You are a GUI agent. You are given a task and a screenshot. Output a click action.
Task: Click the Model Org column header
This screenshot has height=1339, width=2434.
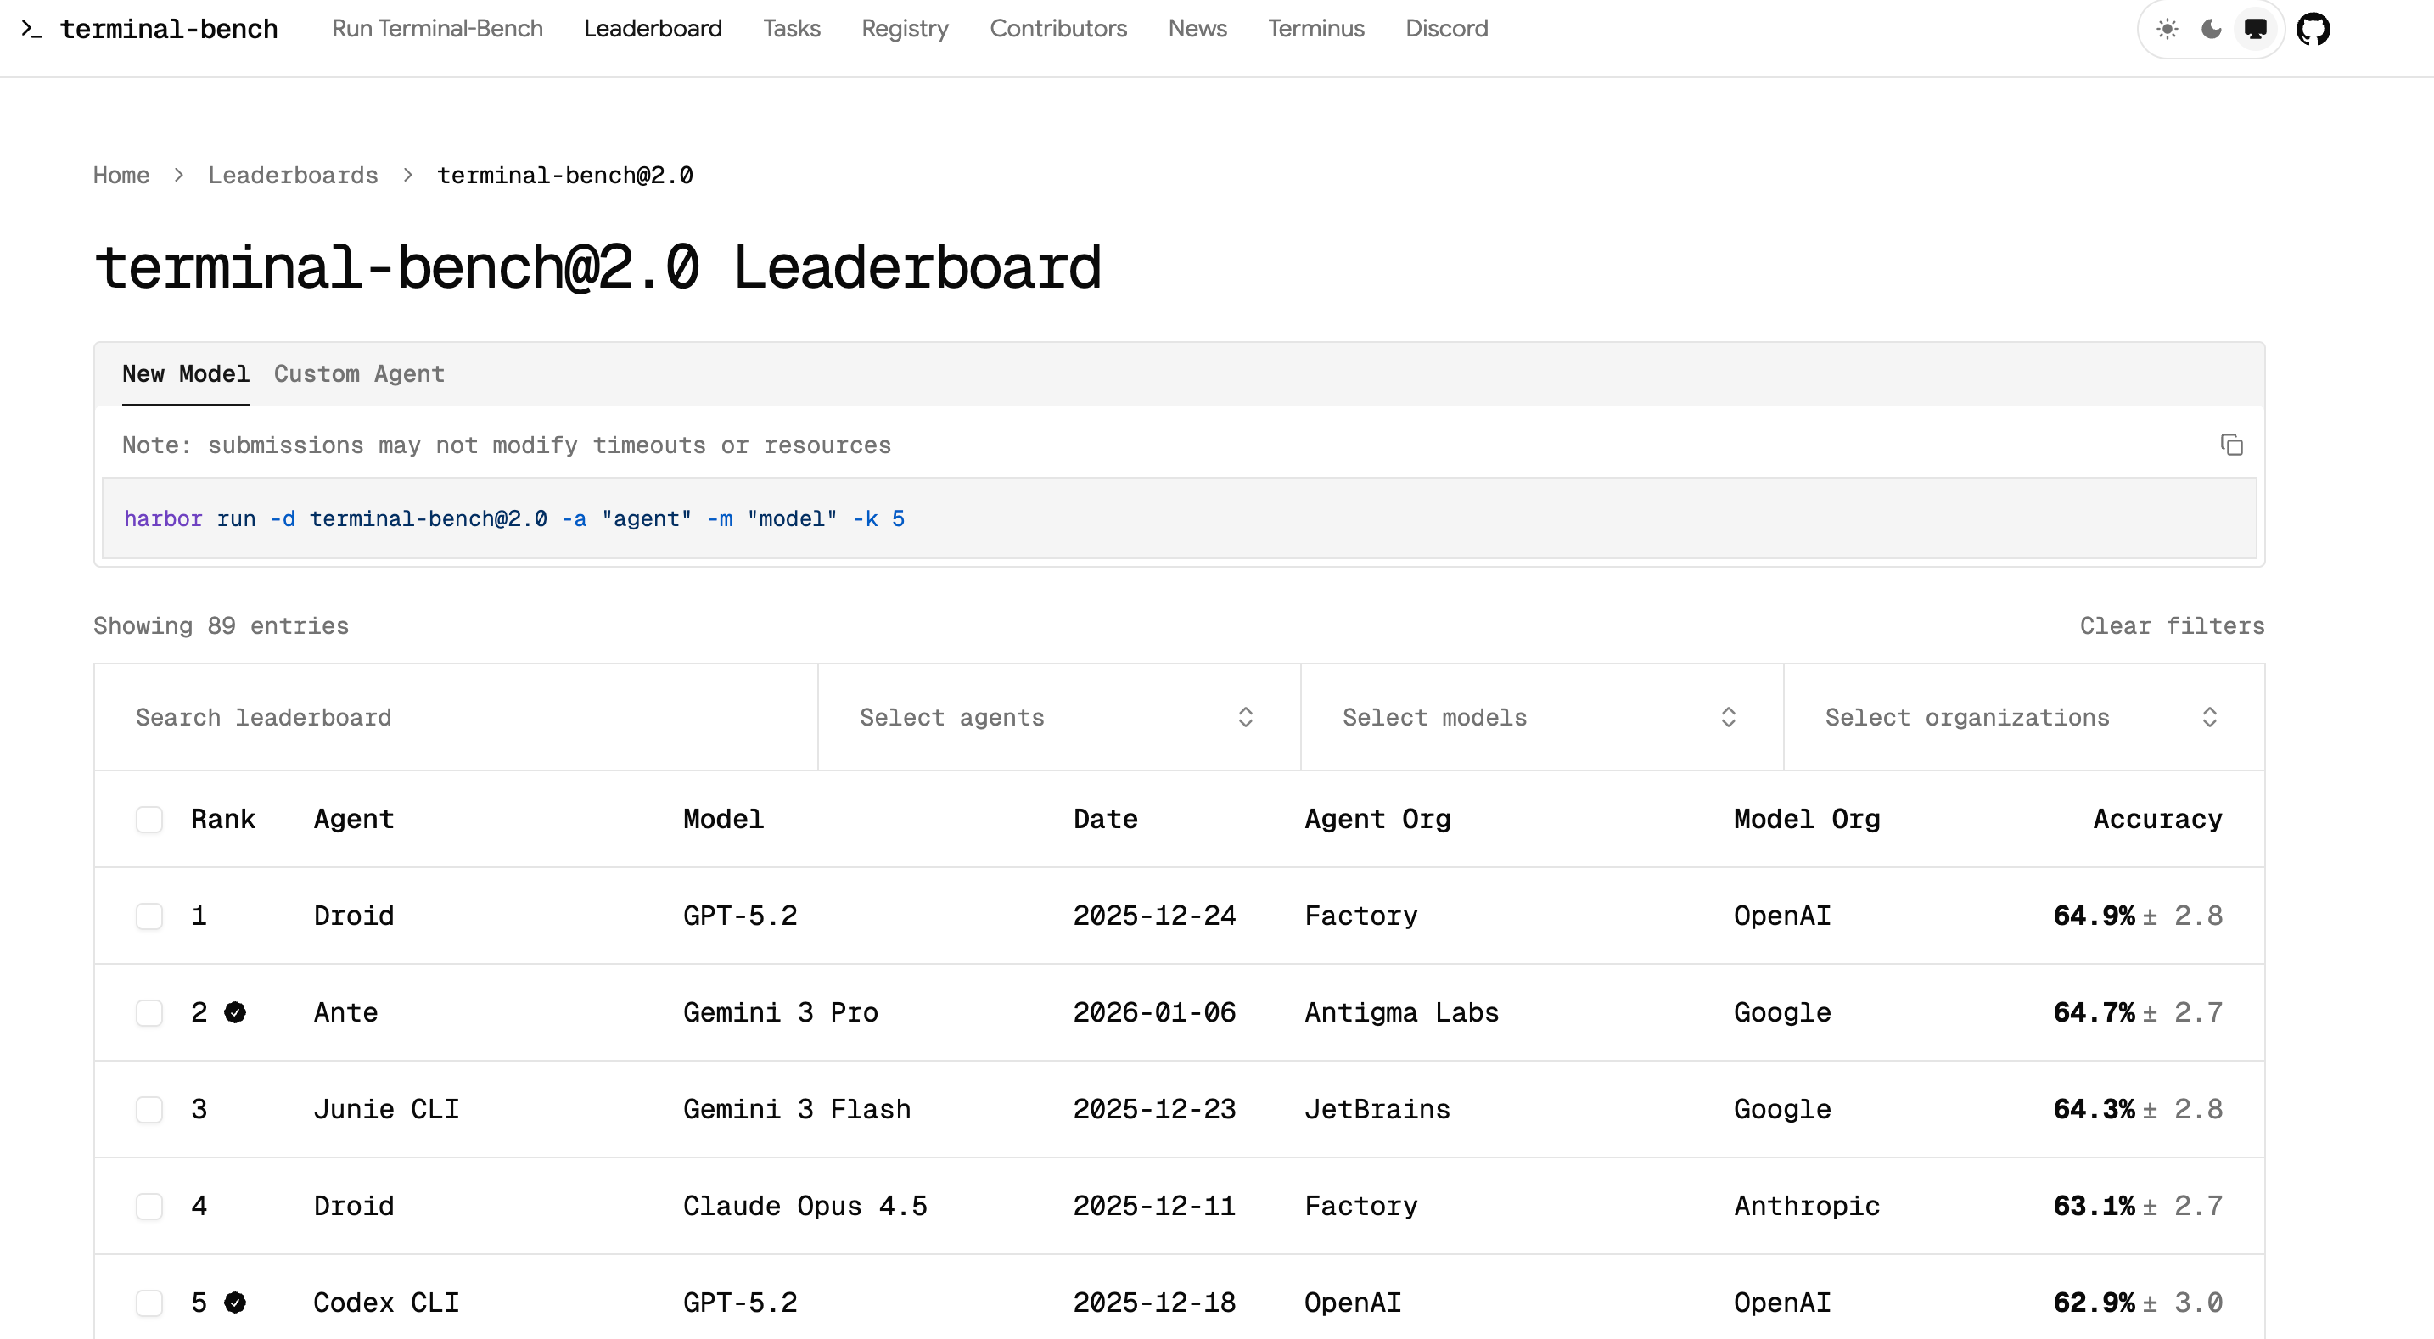coord(1807,818)
